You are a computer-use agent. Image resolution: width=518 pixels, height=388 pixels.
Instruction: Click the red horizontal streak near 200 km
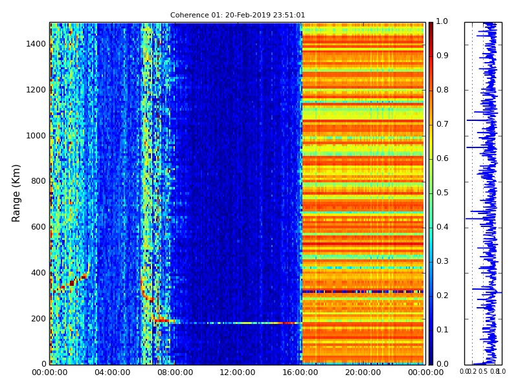162,320
